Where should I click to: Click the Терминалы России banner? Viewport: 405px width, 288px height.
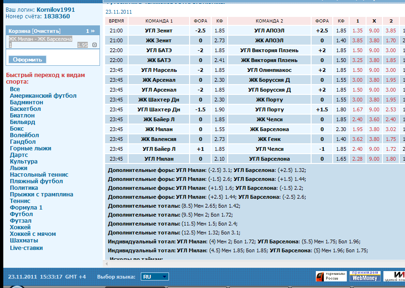coord(331,276)
